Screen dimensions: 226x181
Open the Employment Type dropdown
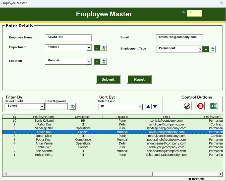pyautogui.click(x=200, y=49)
